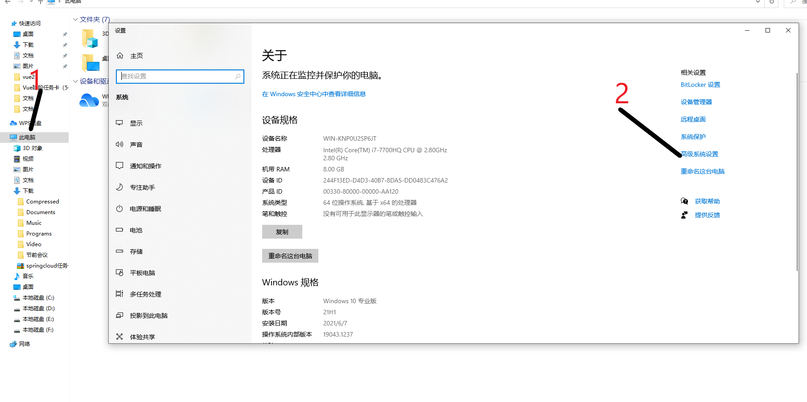Image resolution: width=807 pixels, height=402 pixels.
Task: Click the device name WIN-KNP0U2SP6JT
Action: 350,138
